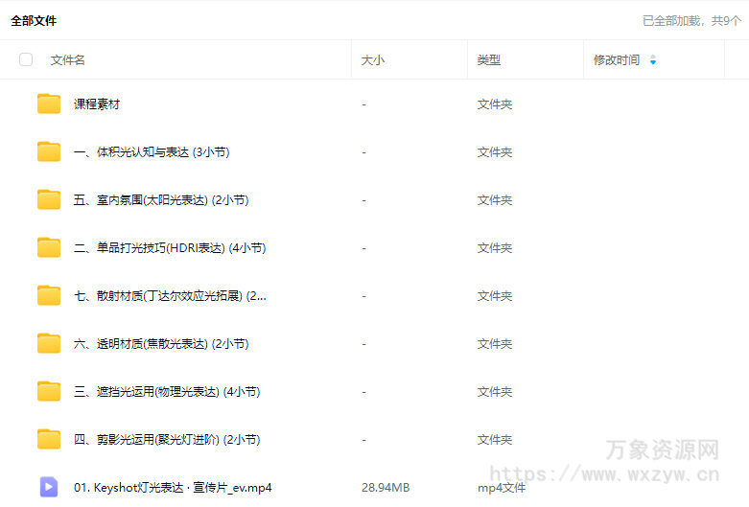Screen dimensions: 749x507
Task: Click folder icon for 三、遮挡光运用(物理光表达)
Action: tap(49, 391)
